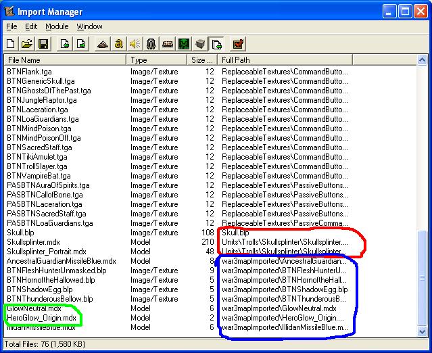Save the map with the floppy disk icon

tap(43, 44)
